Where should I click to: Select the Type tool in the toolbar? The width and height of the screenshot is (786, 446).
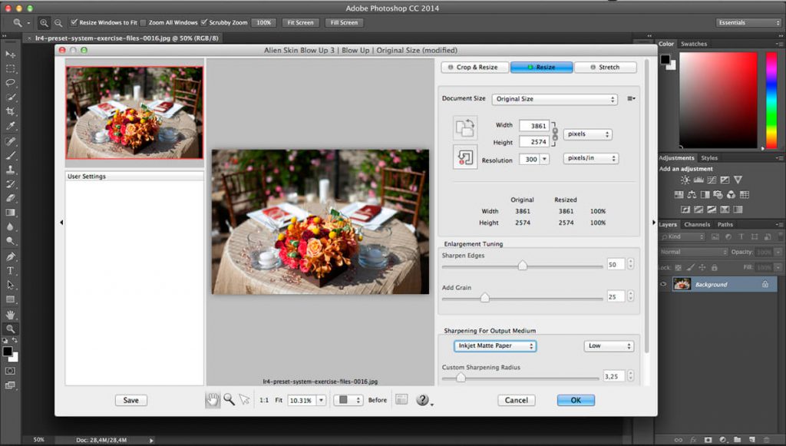tap(11, 268)
